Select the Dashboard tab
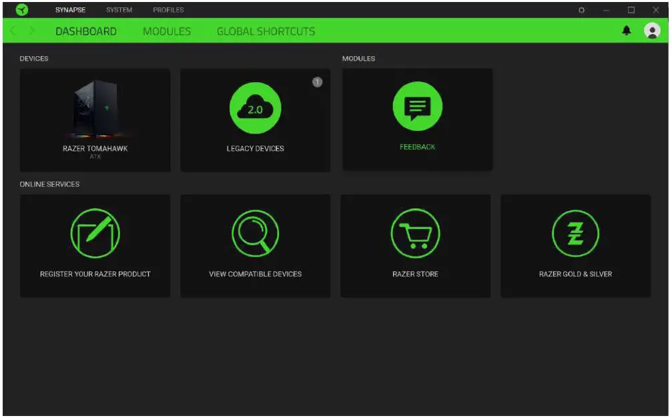Image resolution: width=672 pixels, height=420 pixels. [x=86, y=31]
